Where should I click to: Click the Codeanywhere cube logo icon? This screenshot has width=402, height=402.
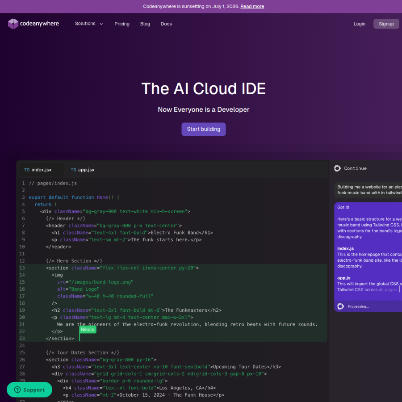tap(13, 24)
